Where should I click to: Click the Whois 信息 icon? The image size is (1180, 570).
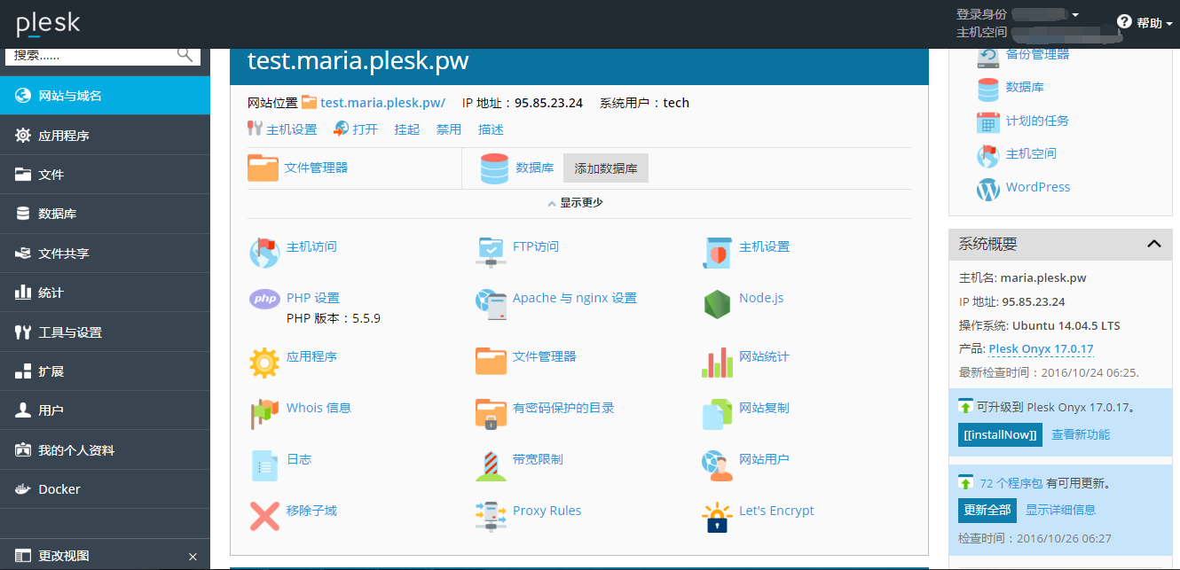[264, 414]
